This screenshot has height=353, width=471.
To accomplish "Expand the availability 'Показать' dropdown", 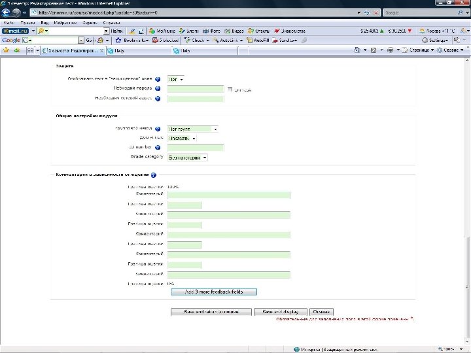I will click(x=182, y=139).
